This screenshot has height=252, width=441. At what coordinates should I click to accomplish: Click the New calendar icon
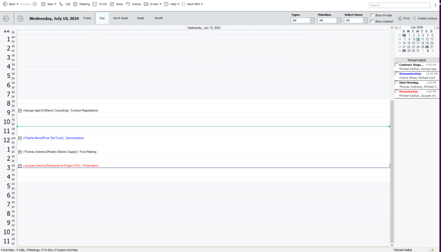pyautogui.click(x=43, y=4)
